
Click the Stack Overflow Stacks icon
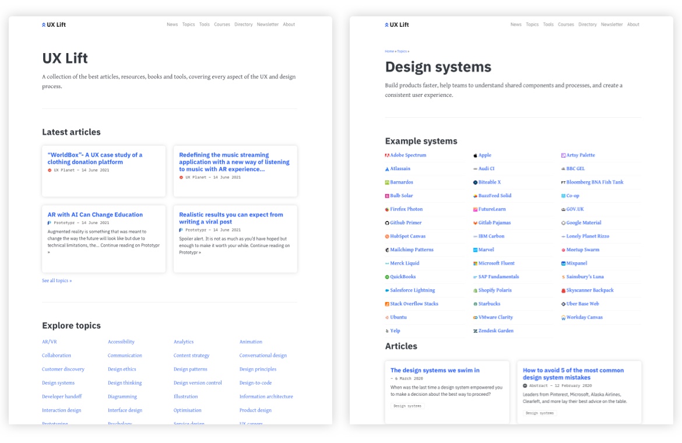click(x=387, y=304)
